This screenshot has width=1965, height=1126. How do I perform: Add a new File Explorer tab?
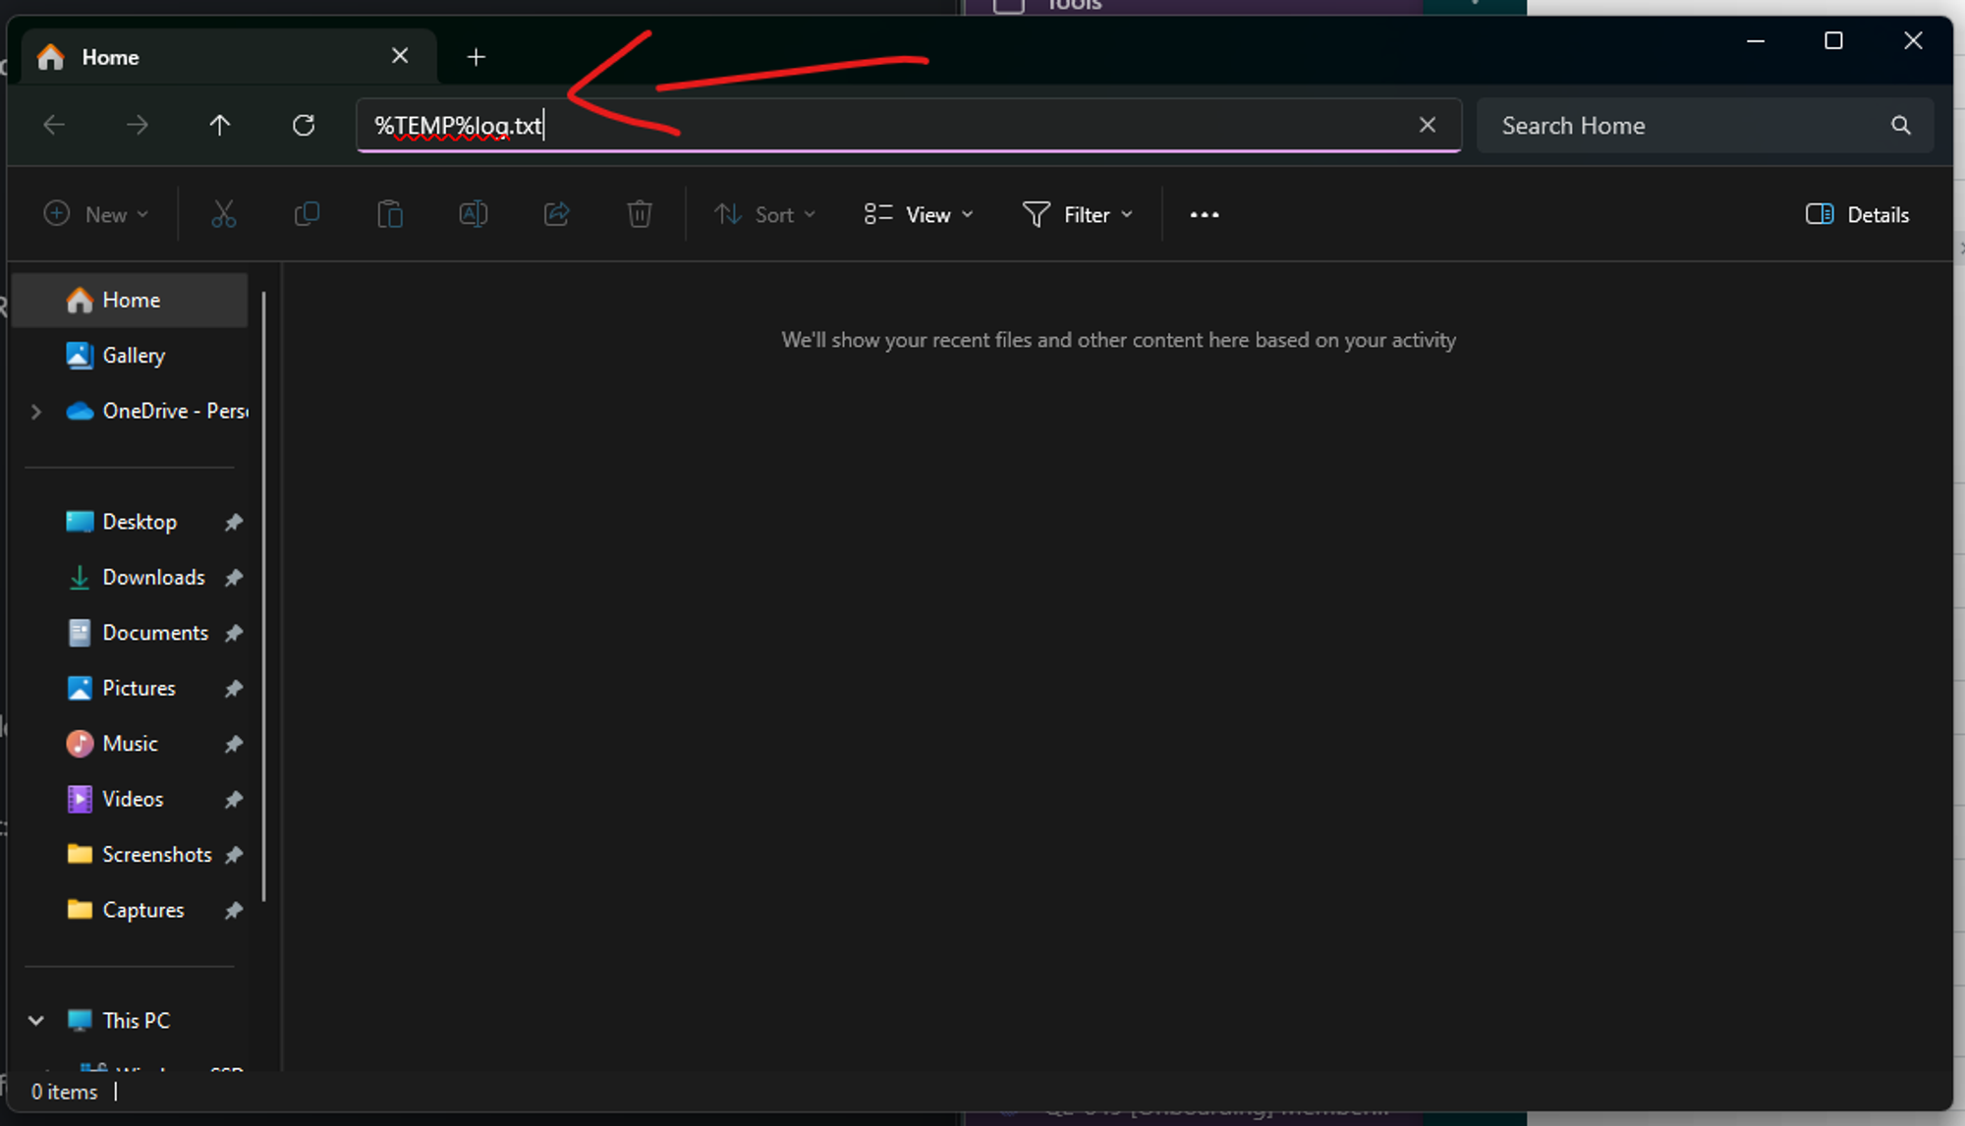pos(476,57)
